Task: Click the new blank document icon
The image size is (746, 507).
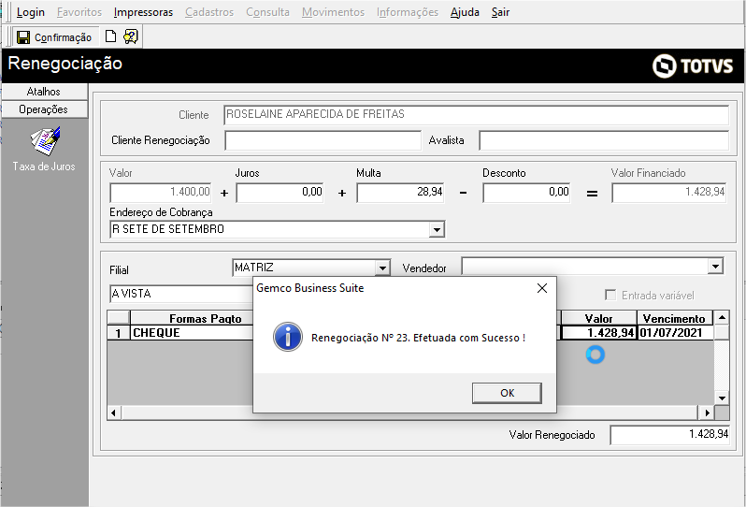Action: [110, 36]
